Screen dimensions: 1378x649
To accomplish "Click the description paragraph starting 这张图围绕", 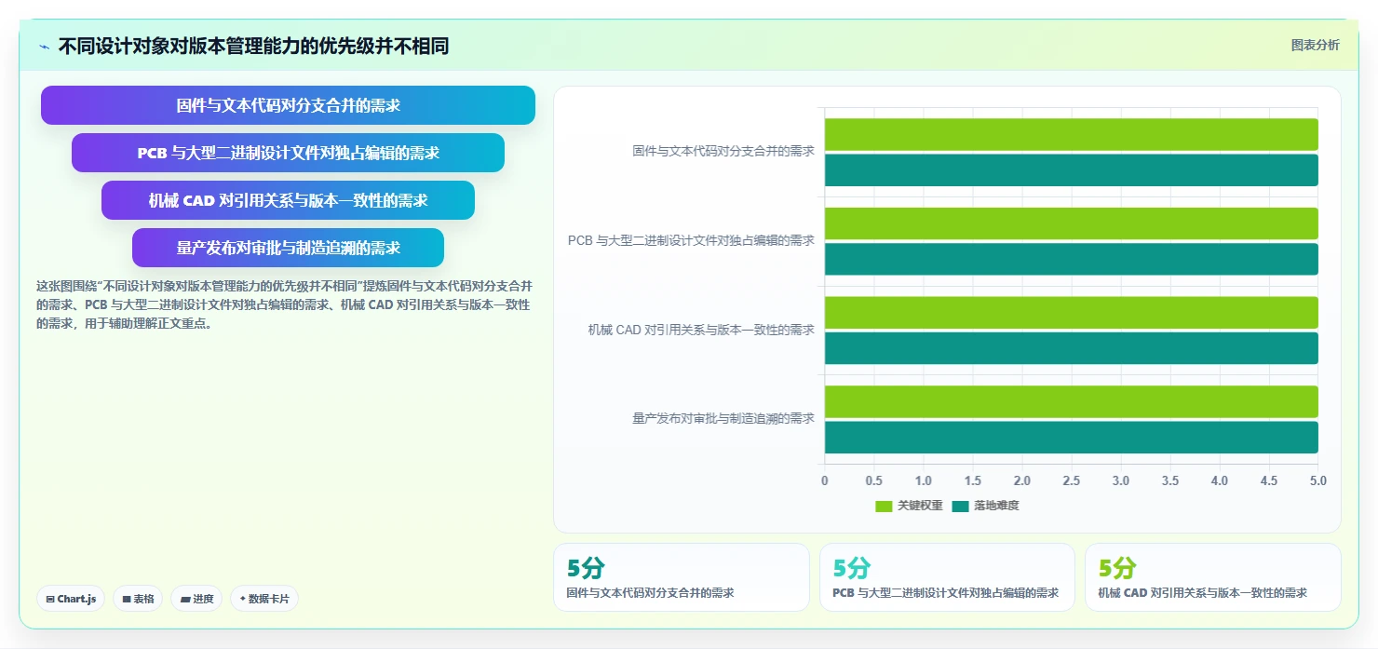I will click(285, 304).
